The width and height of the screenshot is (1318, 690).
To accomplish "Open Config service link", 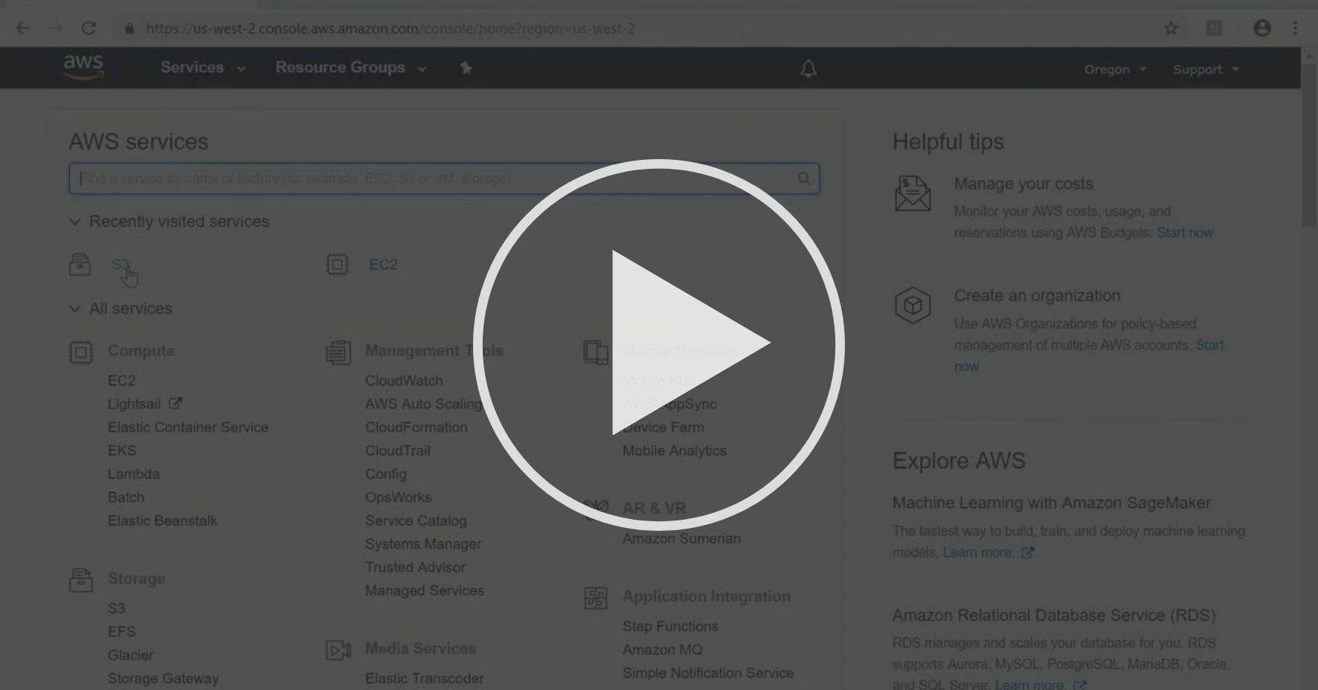I will coord(385,474).
